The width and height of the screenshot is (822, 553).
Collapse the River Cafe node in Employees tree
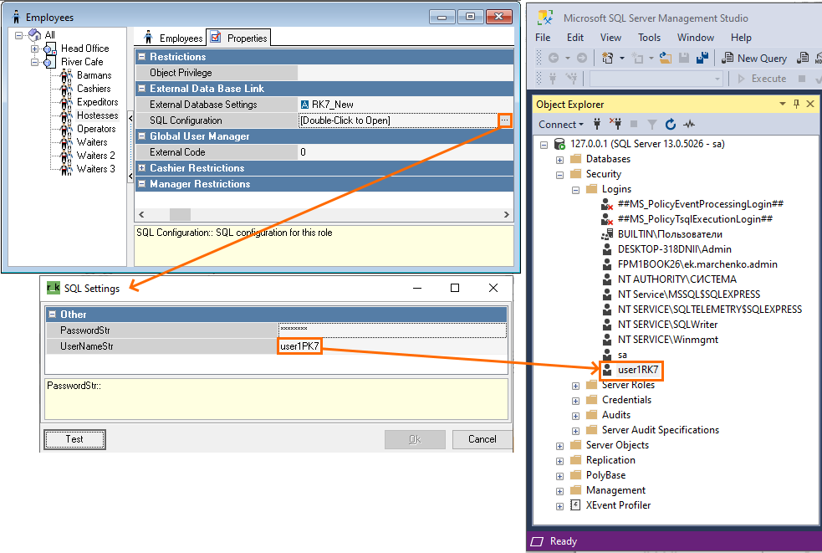(35, 63)
